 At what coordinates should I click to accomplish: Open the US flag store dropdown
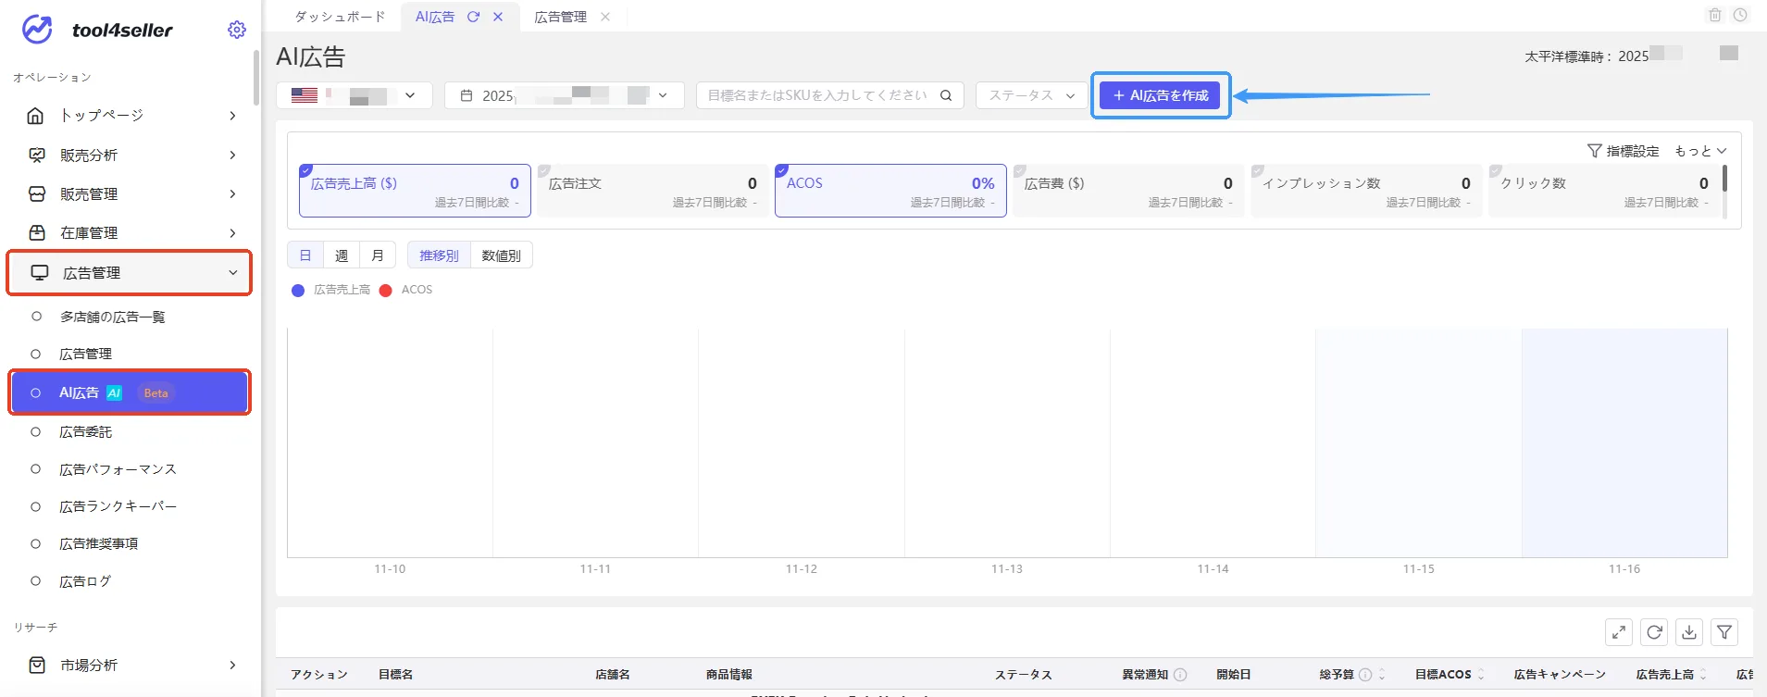[x=355, y=95]
